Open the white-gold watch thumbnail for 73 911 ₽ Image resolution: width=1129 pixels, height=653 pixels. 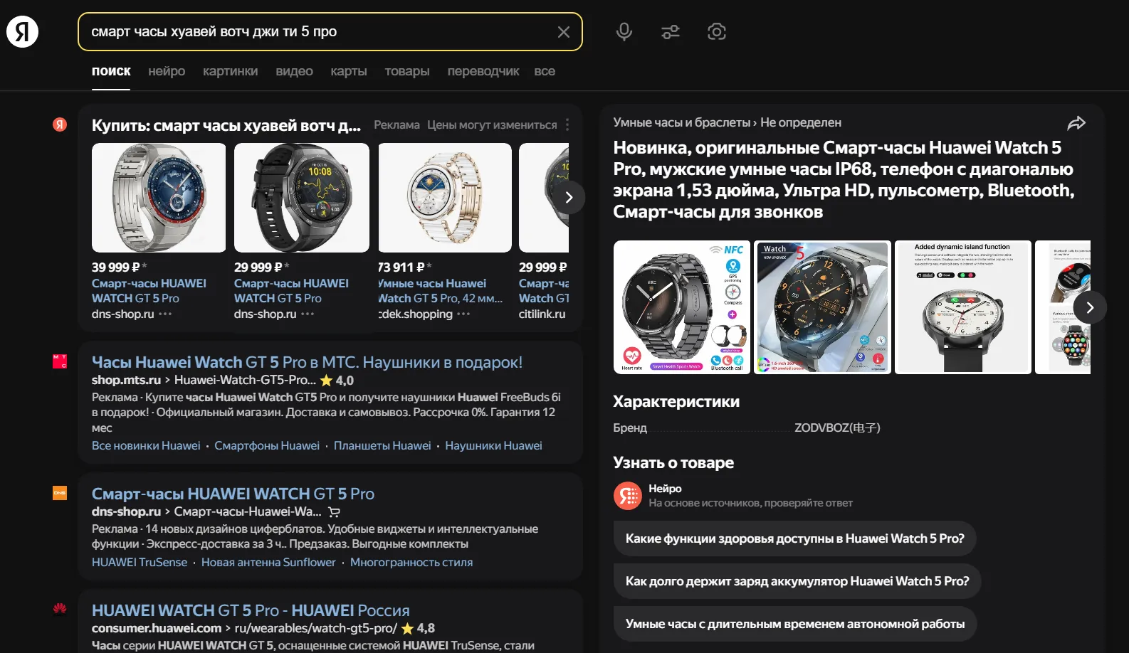[x=445, y=198]
